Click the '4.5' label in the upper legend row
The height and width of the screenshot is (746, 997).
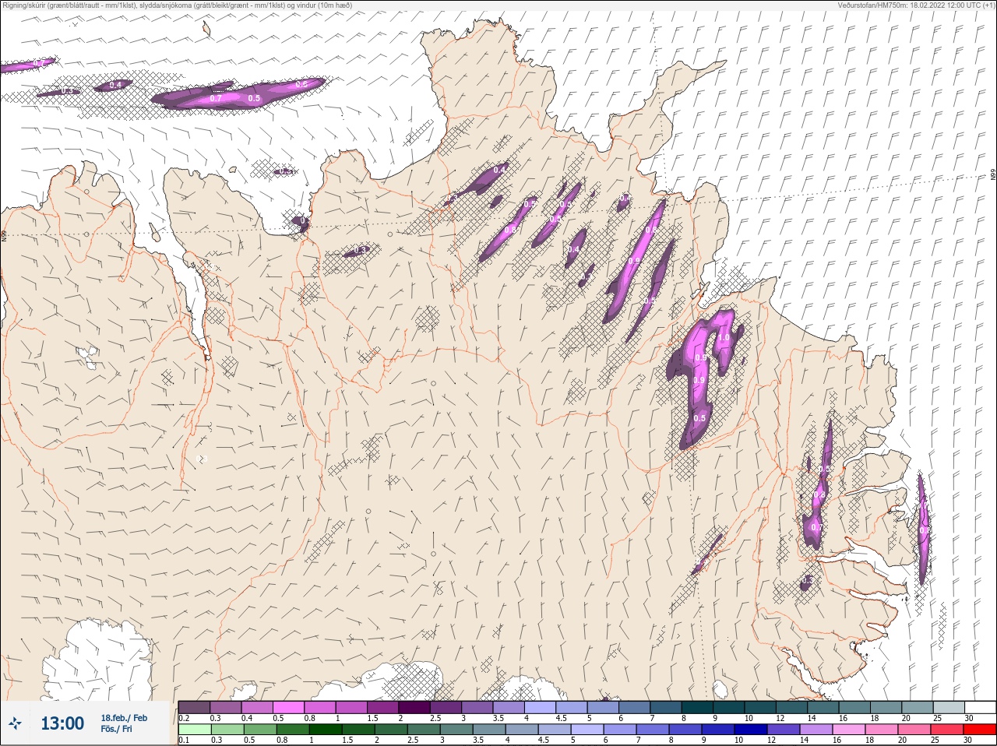[x=561, y=718]
